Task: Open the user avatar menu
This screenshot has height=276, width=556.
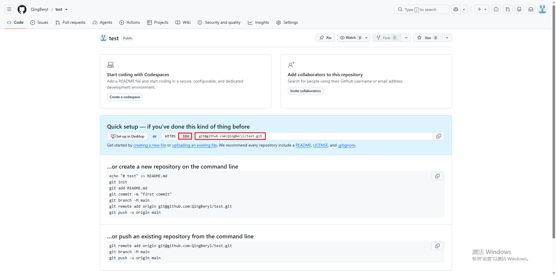Action: (x=542, y=10)
